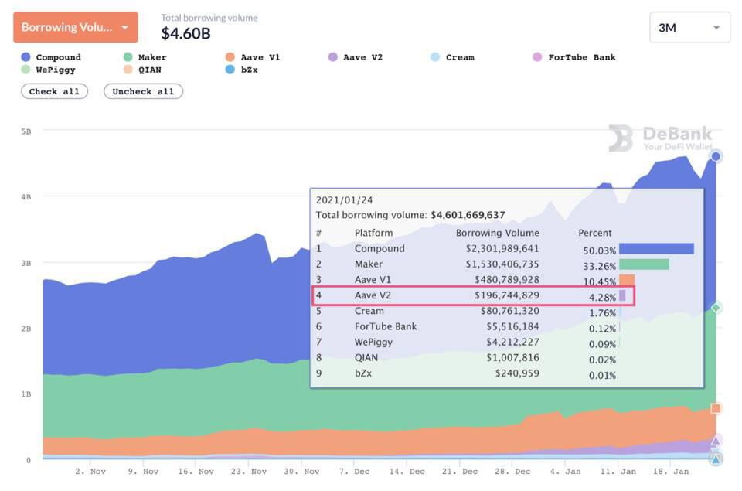Click the blue Compound circle data marker
The image size is (742, 491).
(x=716, y=157)
